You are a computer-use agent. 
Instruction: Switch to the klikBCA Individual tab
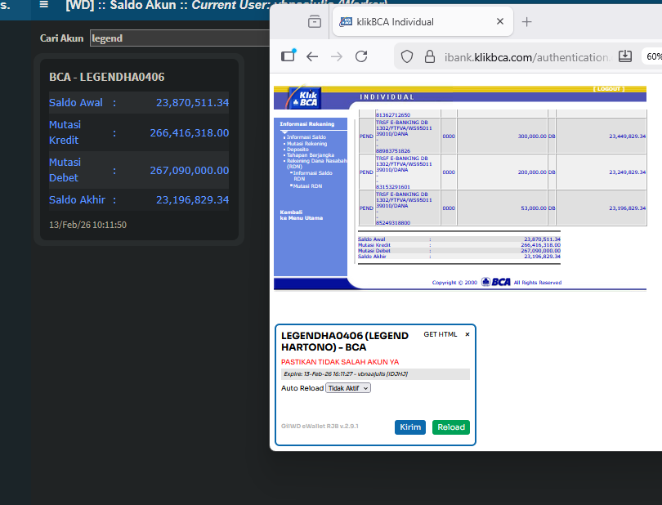pos(423,21)
